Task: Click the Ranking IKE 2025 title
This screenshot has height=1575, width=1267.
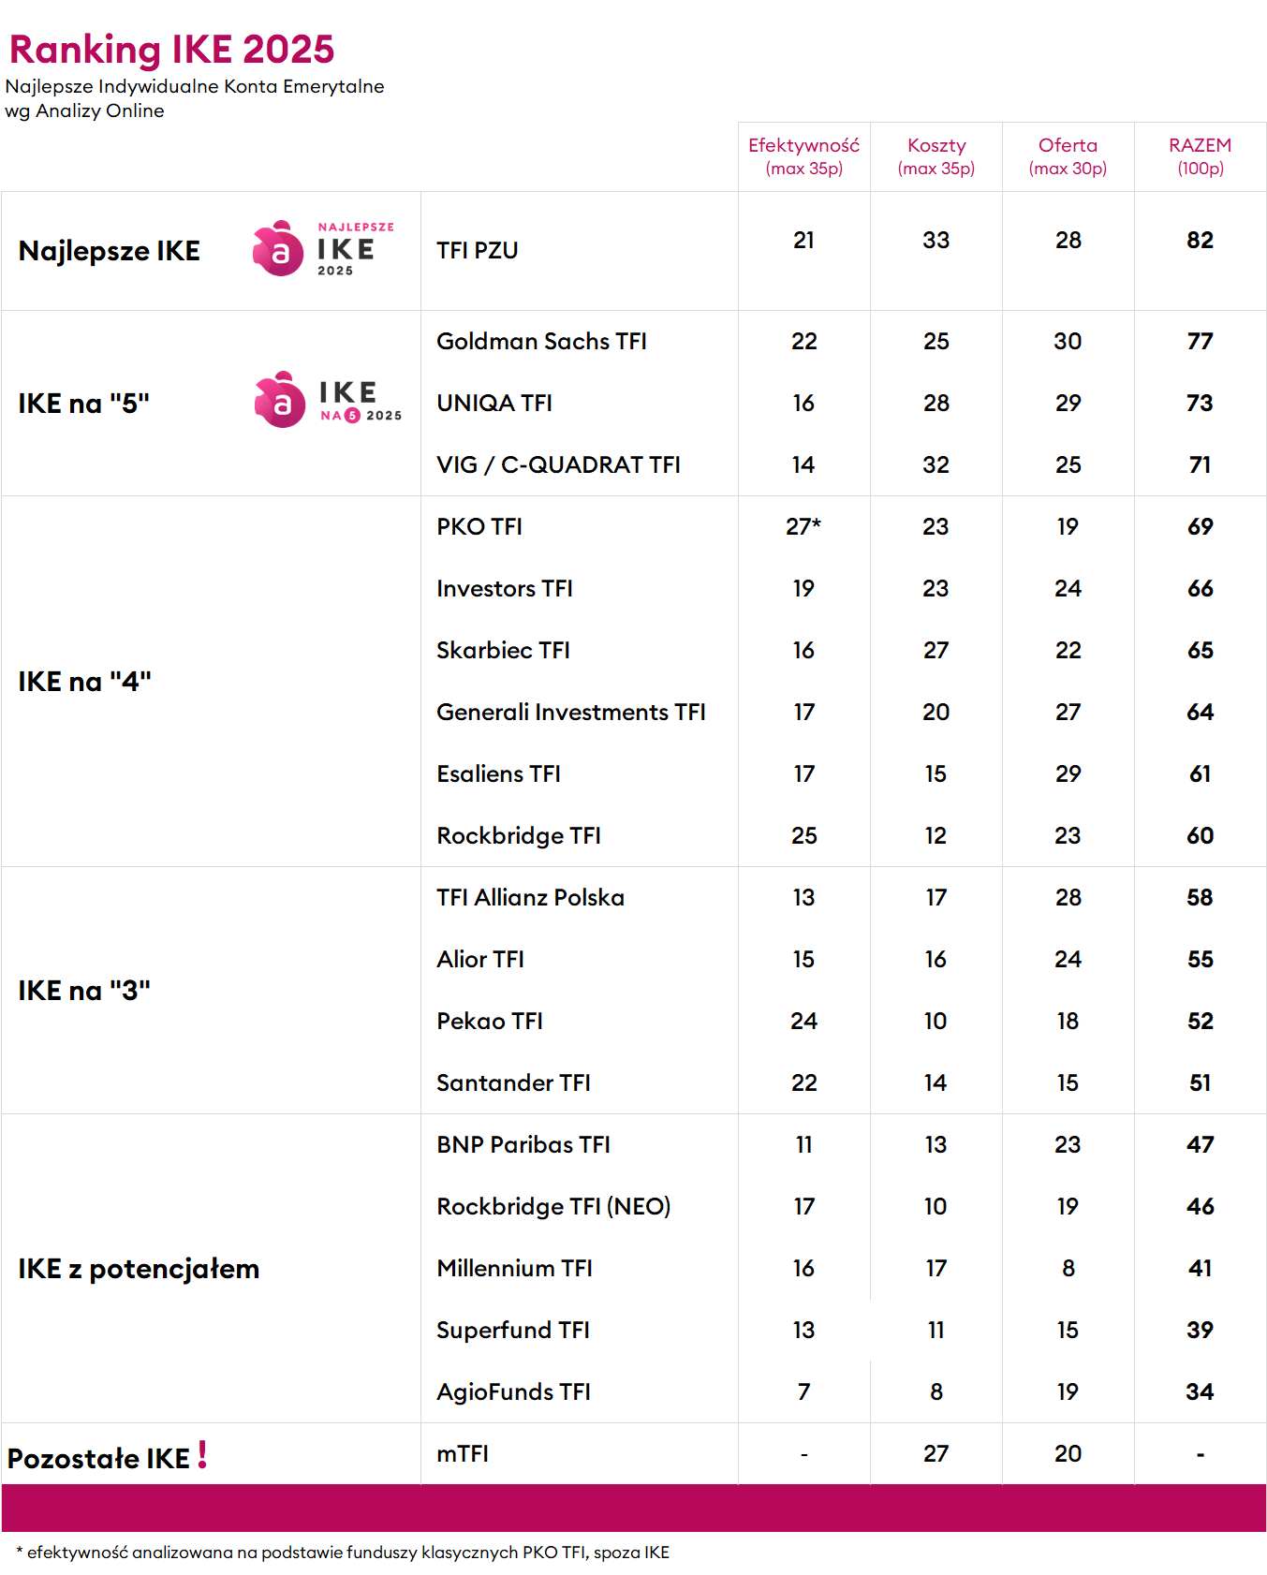Action: tap(171, 50)
